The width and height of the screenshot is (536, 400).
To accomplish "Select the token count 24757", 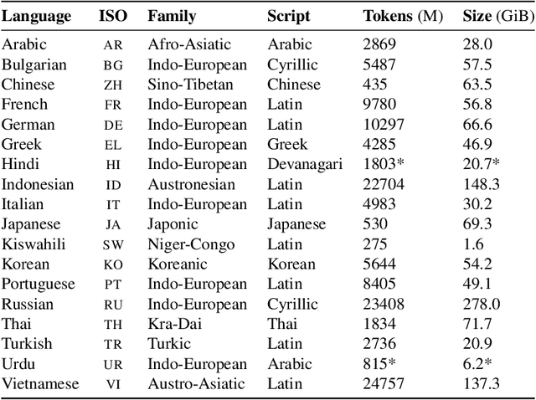I will 385,384.
